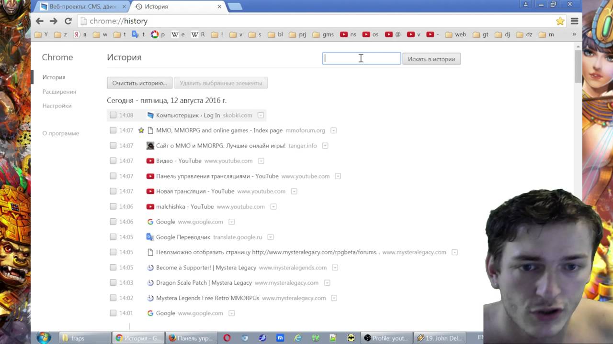Image resolution: width=613 pixels, height=344 pixels.
Task: Switch to the Firefox 'Панель упр...' taskbar window
Action: coord(192,338)
